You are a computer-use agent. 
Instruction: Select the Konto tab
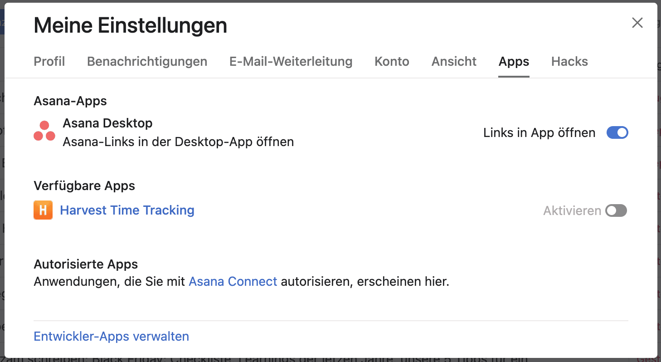[392, 61]
